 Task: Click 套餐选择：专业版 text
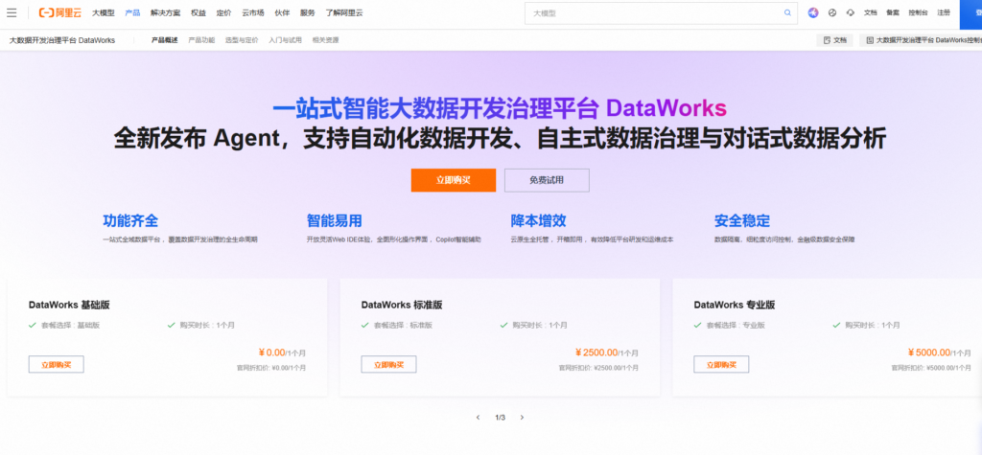[736, 326]
